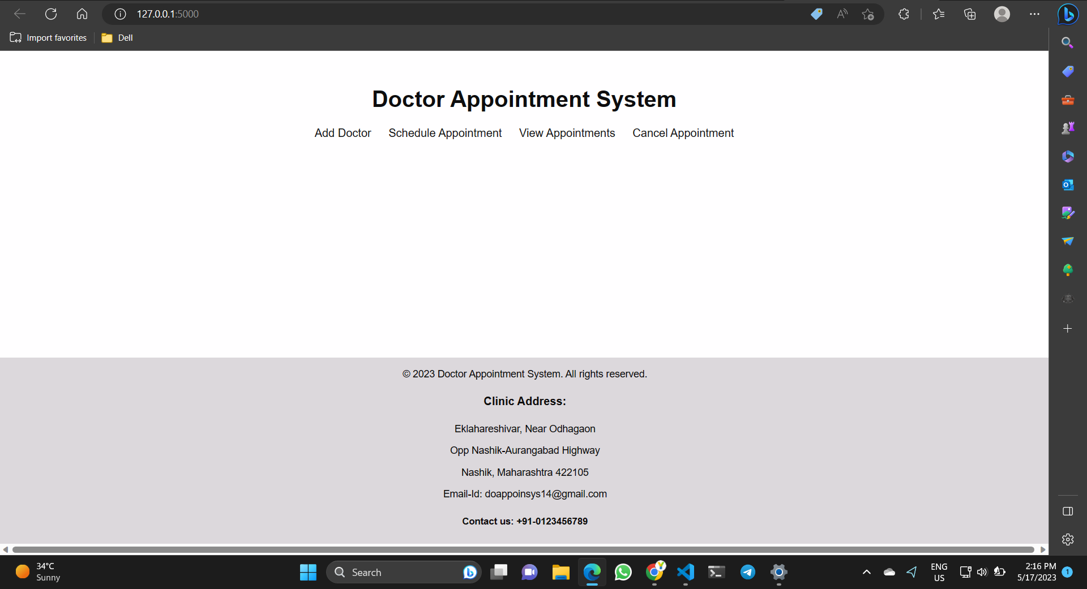Open the Favorites star list icon
The width and height of the screenshot is (1087, 589).
939,14
